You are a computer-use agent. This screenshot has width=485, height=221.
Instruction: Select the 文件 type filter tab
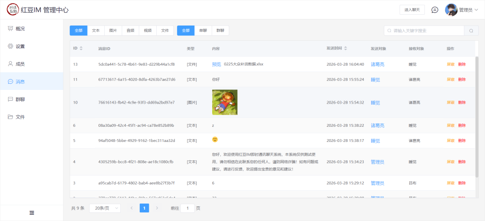(165, 31)
